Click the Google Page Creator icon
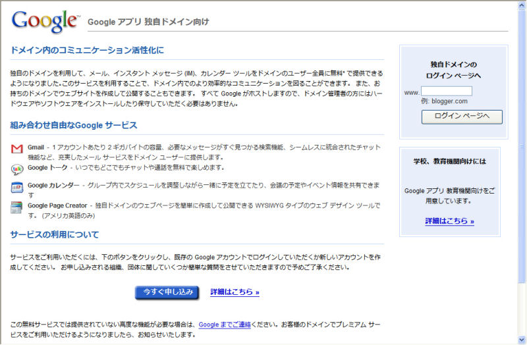This screenshot has width=527, height=345. click(x=16, y=207)
